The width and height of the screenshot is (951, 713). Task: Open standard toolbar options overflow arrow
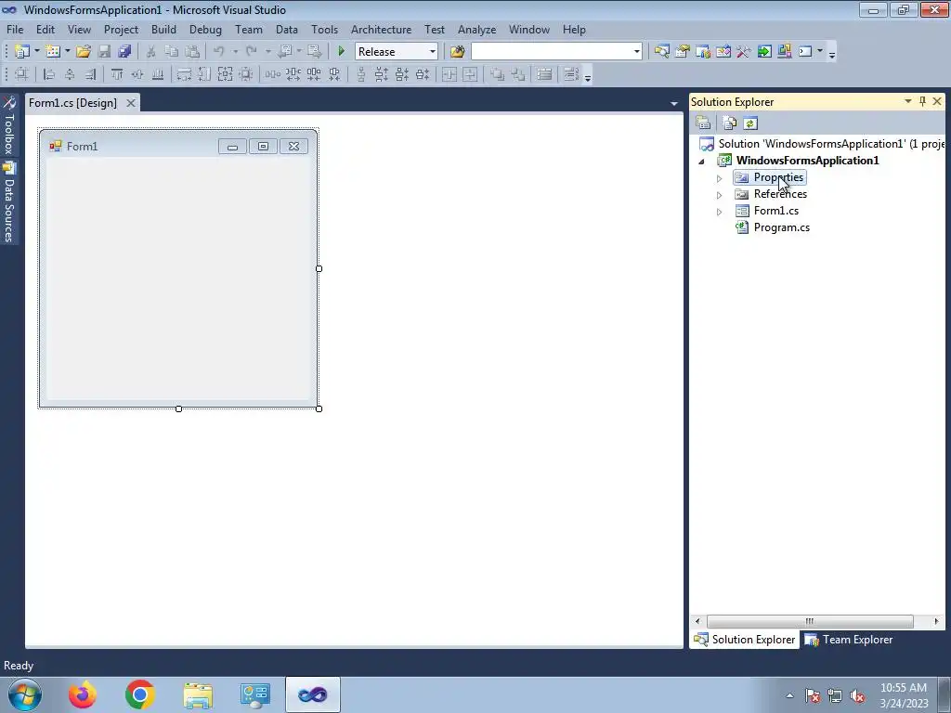coord(832,54)
